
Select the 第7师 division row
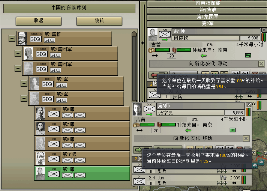(82, 128)
